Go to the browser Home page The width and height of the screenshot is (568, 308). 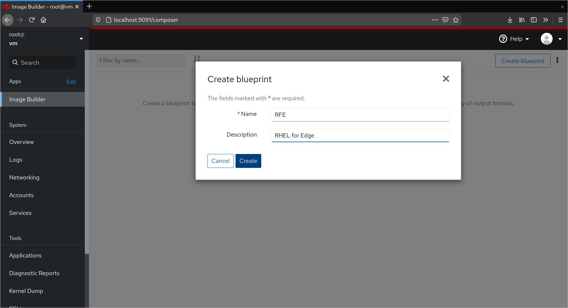(x=43, y=20)
